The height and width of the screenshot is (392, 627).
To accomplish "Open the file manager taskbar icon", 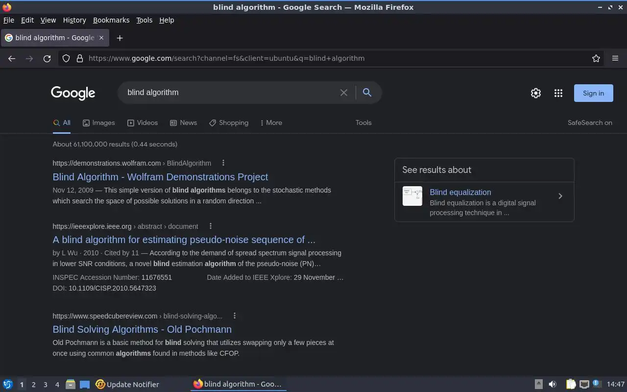I will 70,385.
